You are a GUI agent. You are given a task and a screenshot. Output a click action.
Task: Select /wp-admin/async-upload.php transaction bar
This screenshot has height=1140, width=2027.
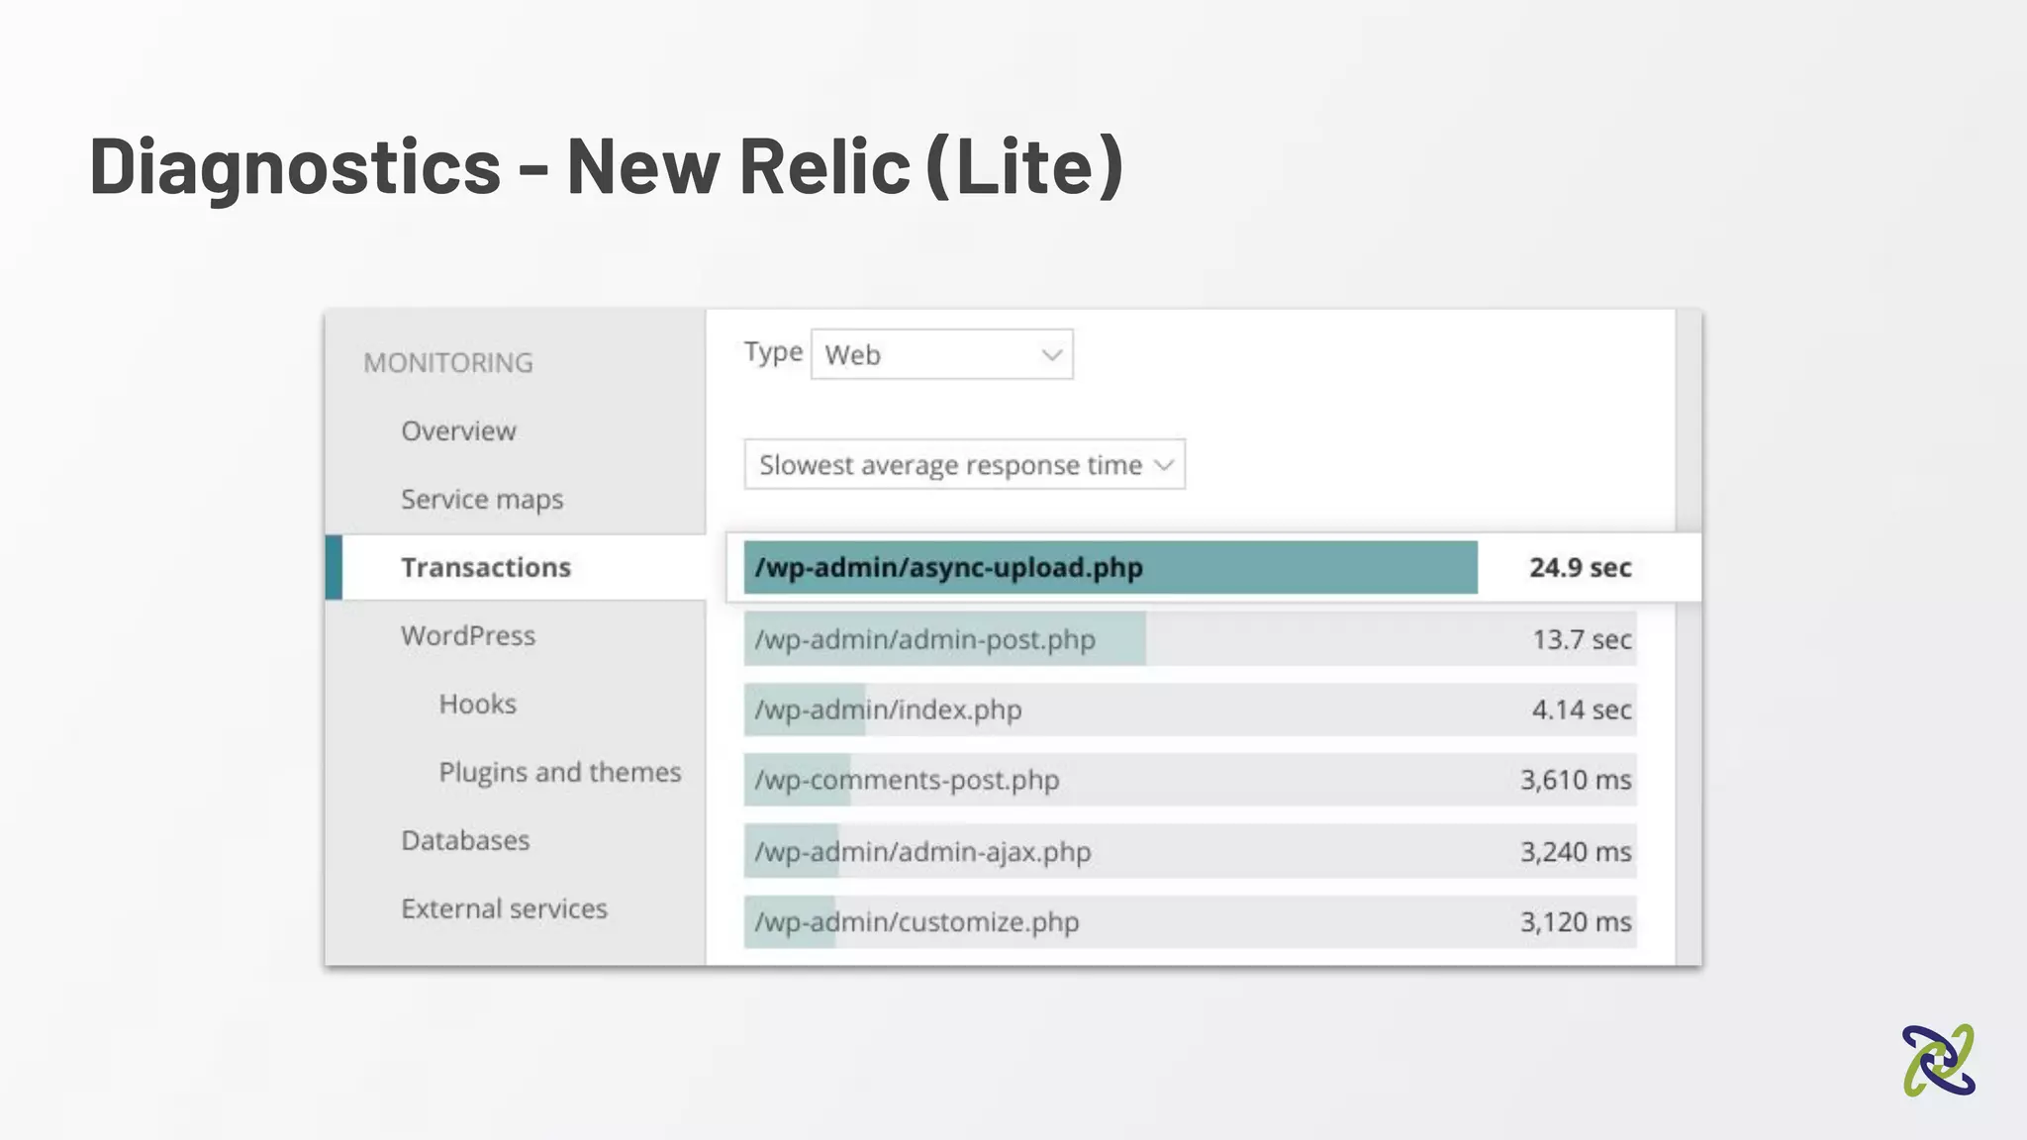[x=1110, y=567]
